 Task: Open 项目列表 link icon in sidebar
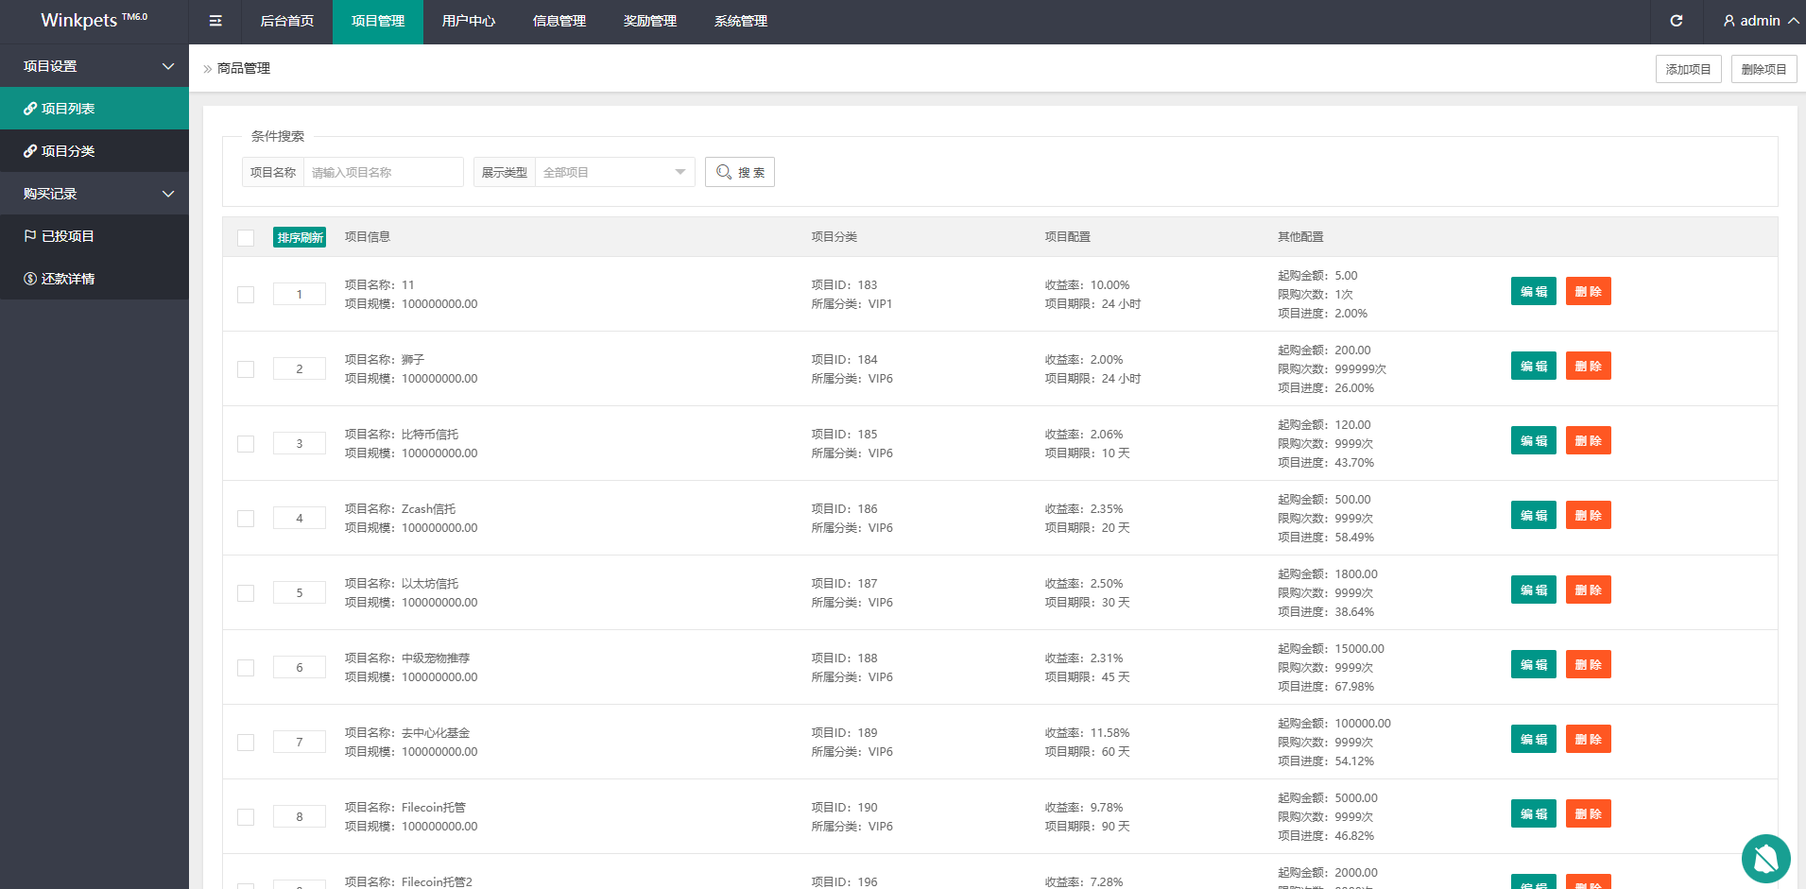(30, 109)
